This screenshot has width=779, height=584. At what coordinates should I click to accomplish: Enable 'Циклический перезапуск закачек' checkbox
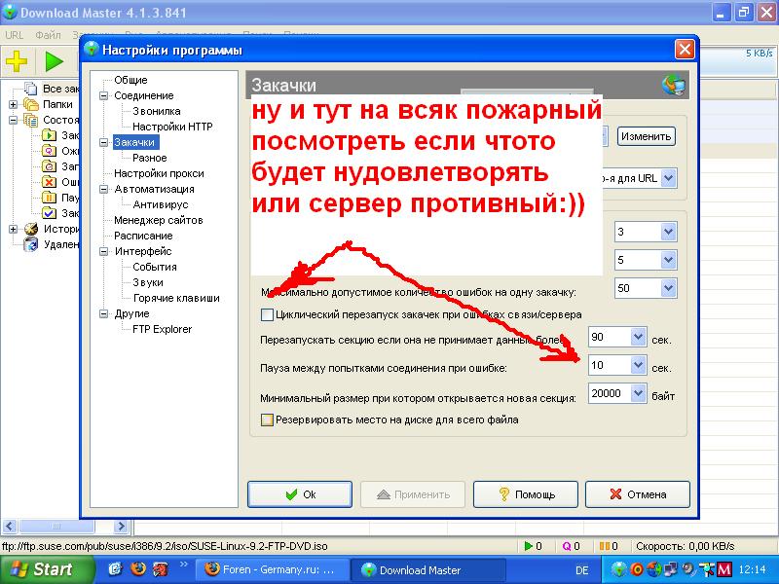[267, 314]
